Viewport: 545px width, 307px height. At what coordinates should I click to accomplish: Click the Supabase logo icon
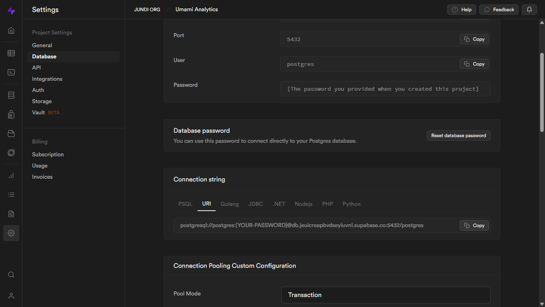[11, 11]
